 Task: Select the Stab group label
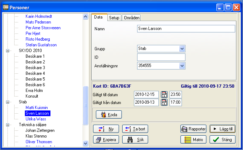pyautogui.click(x=23, y=102)
